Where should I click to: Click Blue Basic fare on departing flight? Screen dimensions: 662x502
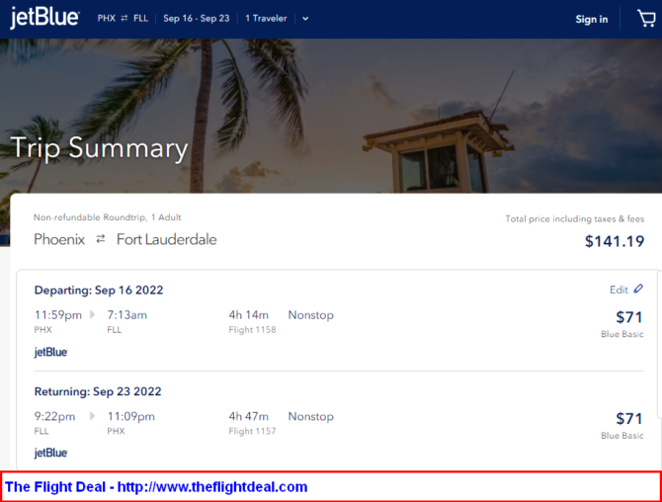pyautogui.click(x=622, y=334)
